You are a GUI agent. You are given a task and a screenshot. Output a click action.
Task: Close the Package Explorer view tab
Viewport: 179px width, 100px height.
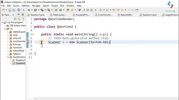click(13, 15)
